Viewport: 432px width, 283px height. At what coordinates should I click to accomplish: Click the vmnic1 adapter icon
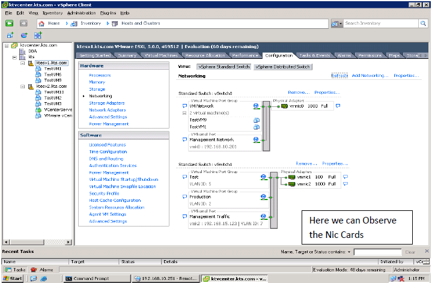tap(292, 177)
